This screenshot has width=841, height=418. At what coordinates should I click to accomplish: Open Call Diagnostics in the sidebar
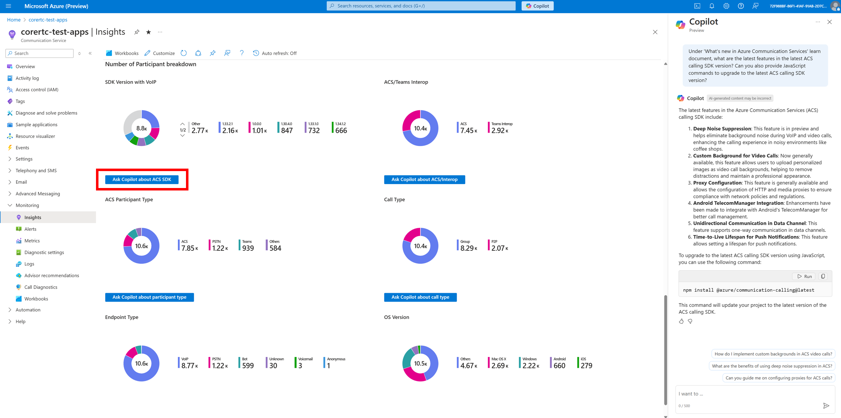[x=41, y=287]
